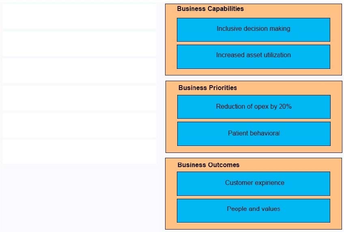Click blank area below the empty slots
Viewport: 344px width, 232px height.
pyautogui.click(x=80, y=198)
